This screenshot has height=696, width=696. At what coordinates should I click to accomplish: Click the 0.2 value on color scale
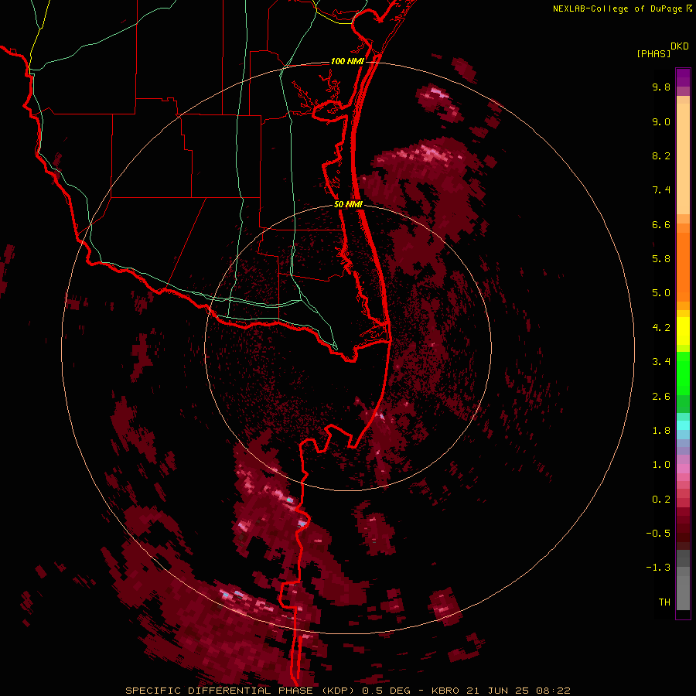[x=661, y=500]
